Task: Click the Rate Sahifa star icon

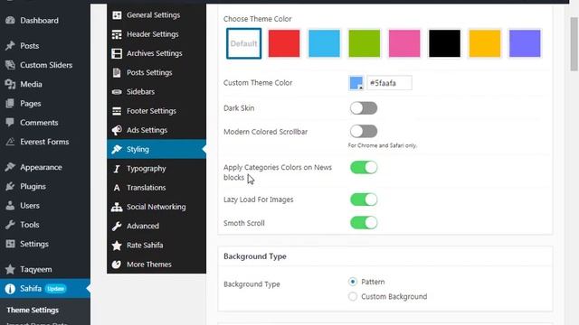Action: (x=117, y=245)
